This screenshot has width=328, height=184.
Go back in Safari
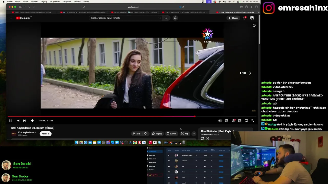29,7
